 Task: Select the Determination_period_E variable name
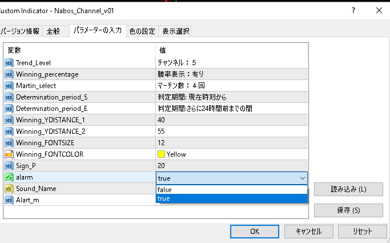(x=52, y=109)
